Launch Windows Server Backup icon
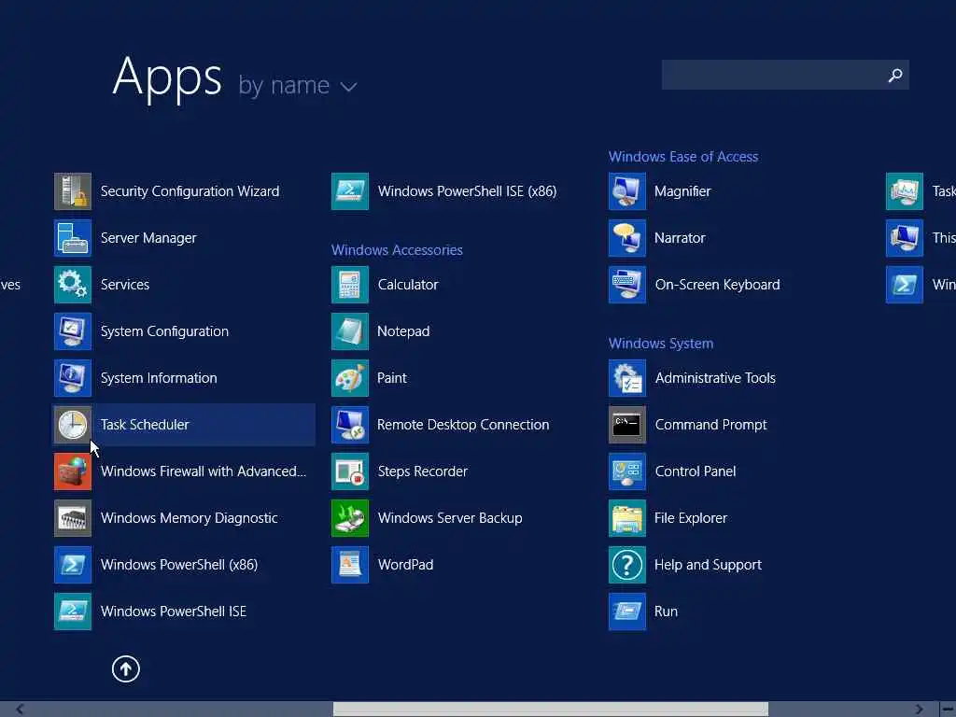 350,517
